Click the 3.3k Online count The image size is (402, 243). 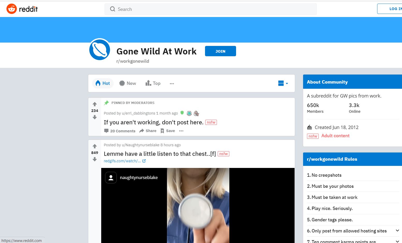point(355,108)
